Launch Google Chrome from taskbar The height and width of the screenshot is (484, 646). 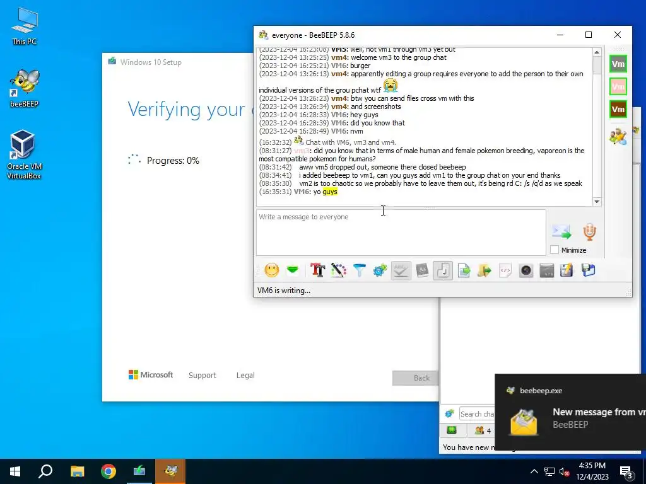point(109,471)
